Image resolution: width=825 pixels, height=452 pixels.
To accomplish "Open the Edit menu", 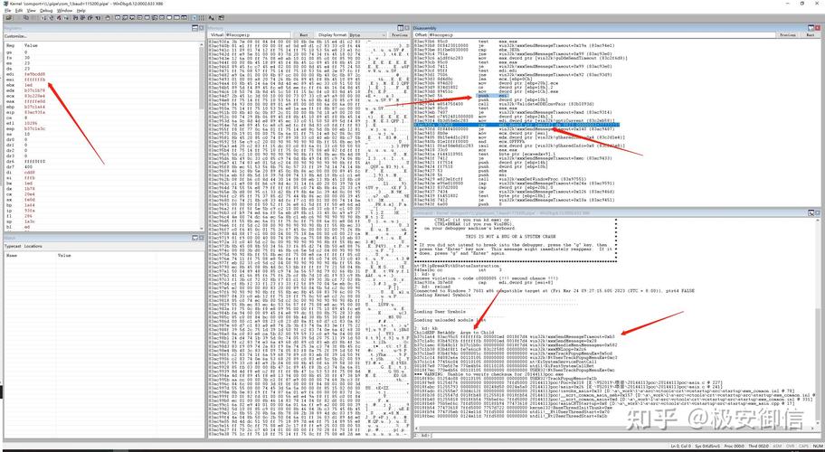I will coord(19,11).
